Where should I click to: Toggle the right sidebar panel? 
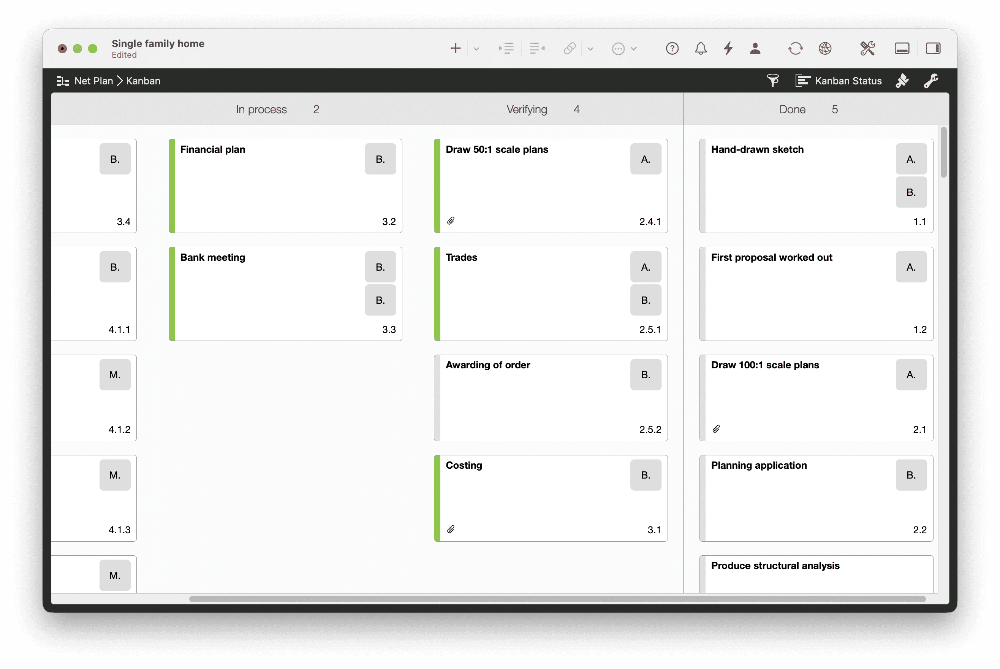pos(933,48)
